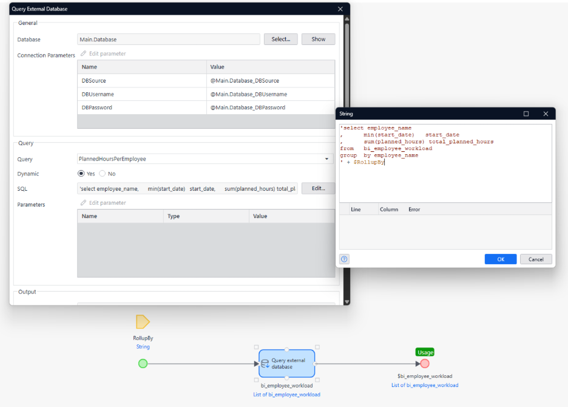Click inside the SQL text field
The image size is (568, 407).
pyautogui.click(x=187, y=189)
